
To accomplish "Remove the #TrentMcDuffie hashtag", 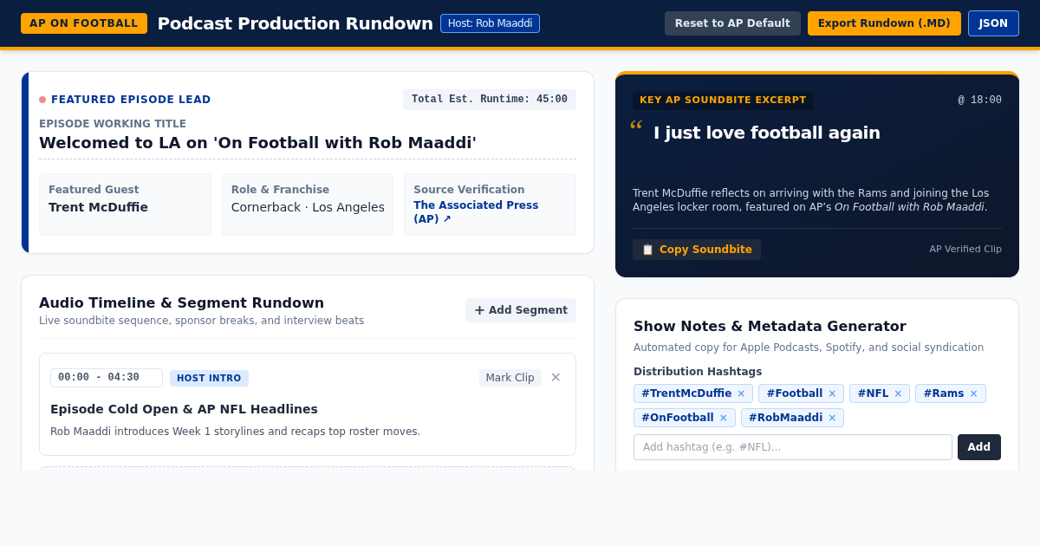I will 741,393.
